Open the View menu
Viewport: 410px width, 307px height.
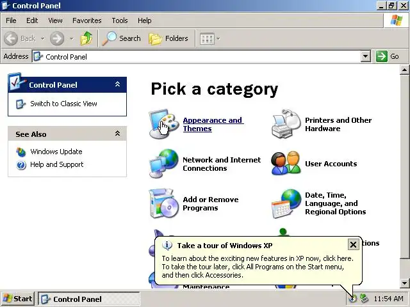(x=55, y=20)
